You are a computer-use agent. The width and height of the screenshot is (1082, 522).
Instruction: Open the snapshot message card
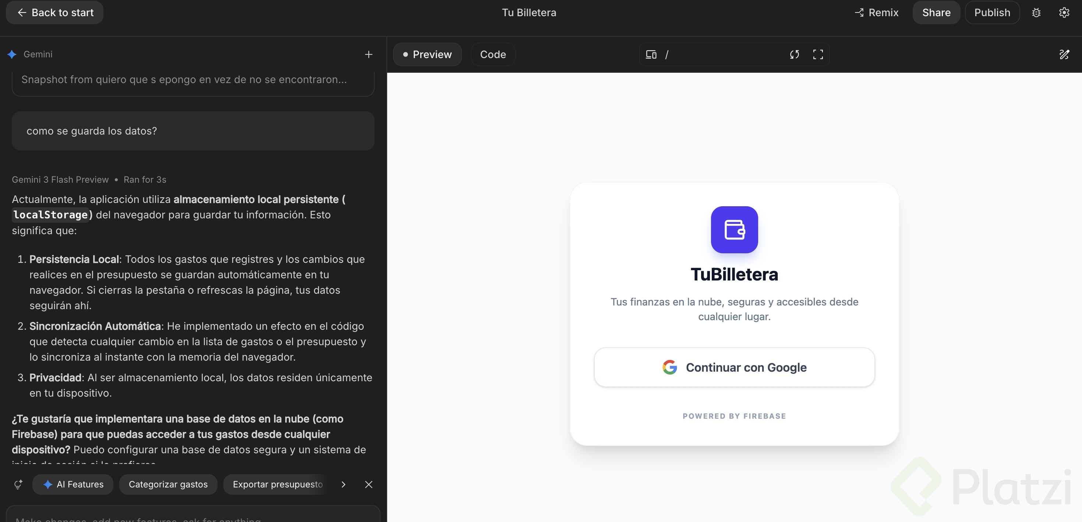193,83
